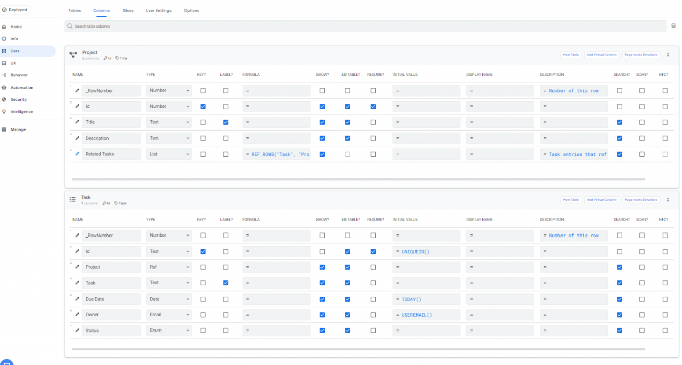Image resolution: width=682 pixels, height=365 pixels.
Task: Toggle LABEL checkbox for Task's Task row
Action: pyautogui.click(x=226, y=283)
